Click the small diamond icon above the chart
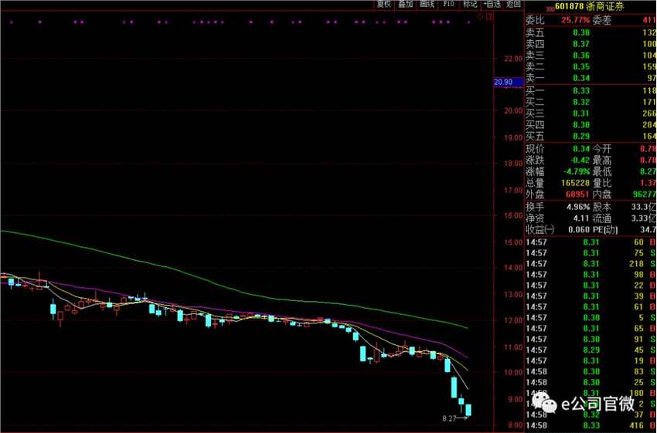The image size is (657, 433). (480, 17)
